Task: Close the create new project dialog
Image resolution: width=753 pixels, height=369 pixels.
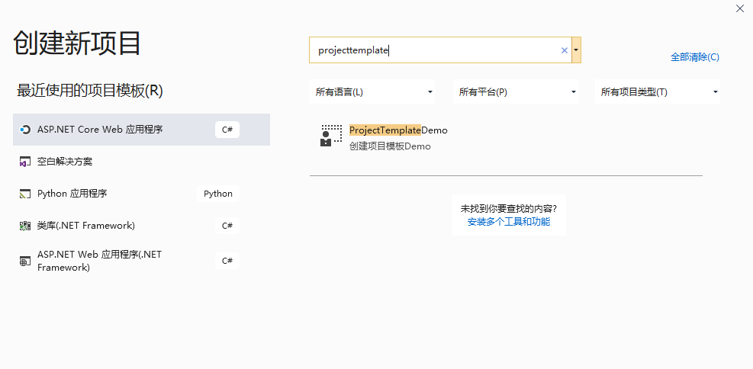Action: pos(740,8)
